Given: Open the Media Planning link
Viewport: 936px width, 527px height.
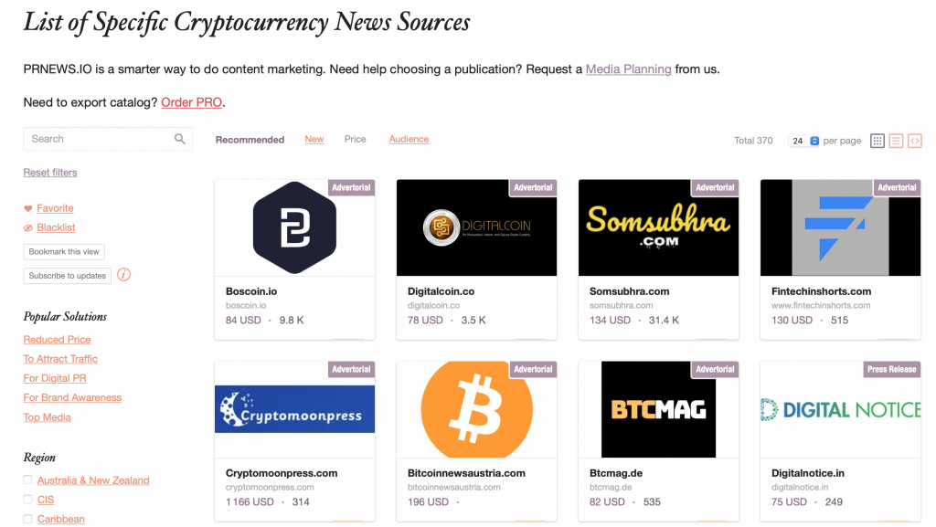Looking at the screenshot, I should tap(629, 69).
